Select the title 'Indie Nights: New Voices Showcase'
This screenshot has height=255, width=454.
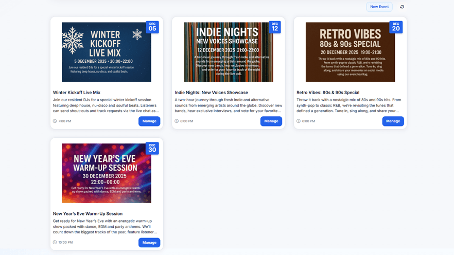(x=212, y=93)
